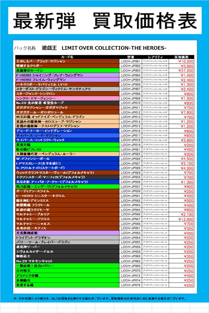This screenshot has width=209, height=313.
Task: Click the price ¥12,000
Action: point(186,219)
